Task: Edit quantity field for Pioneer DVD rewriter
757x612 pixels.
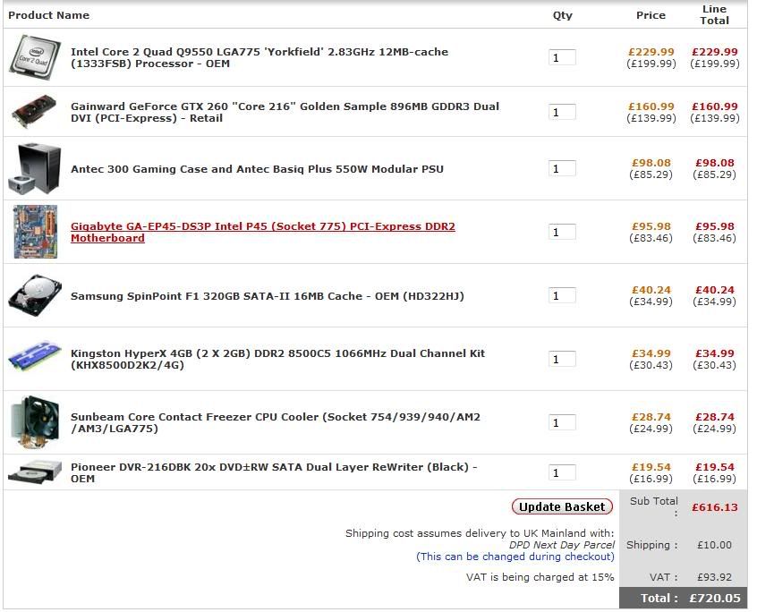Action: (562, 473)
